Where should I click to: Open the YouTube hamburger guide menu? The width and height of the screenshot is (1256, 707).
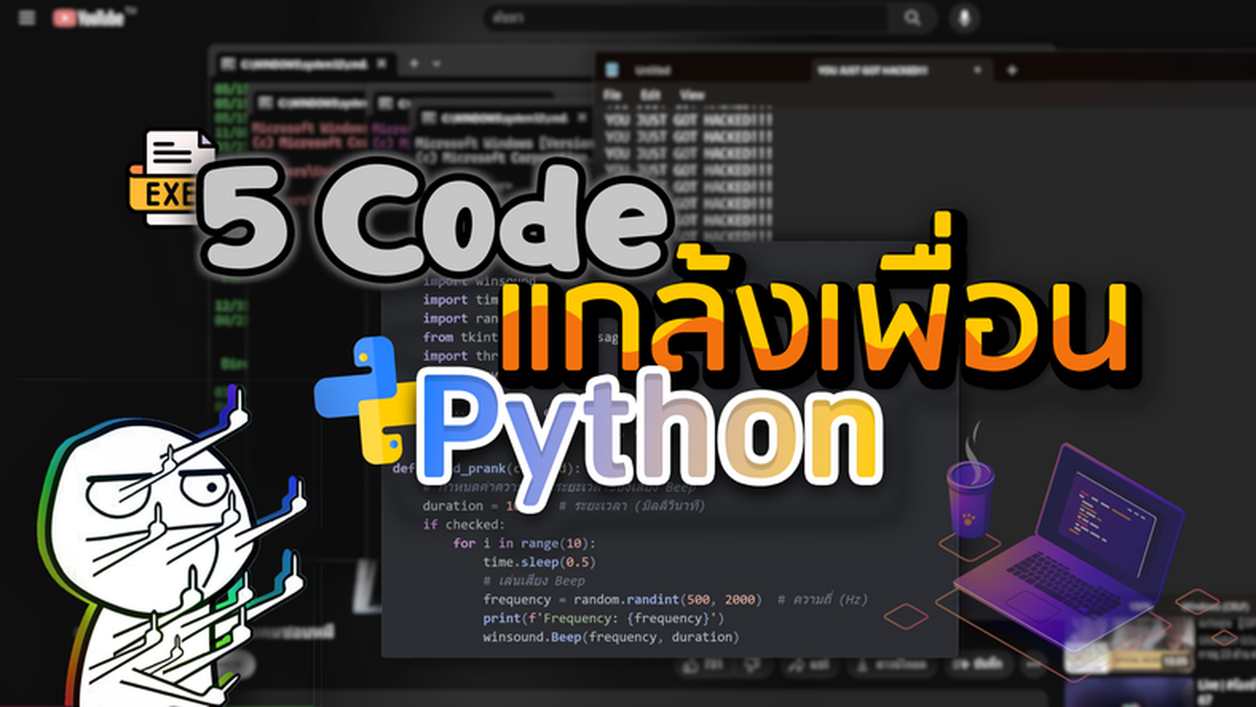coord(26,18)
